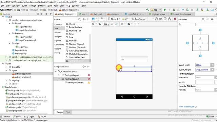The image size is (217, 122).
Task: Click the infer constraints wand icon
Action: point(116,24)
